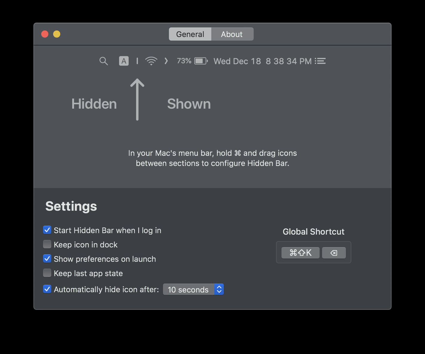The width and height of the screenshot is (425, 354).
Task: Click the Settings heading
Action: [71, 206]
